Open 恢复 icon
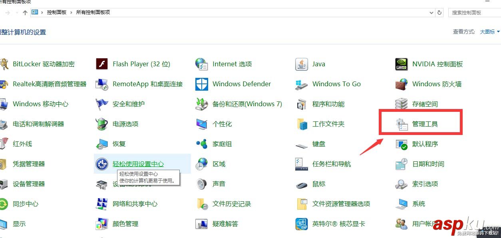The height and width of the screenshot is (238, 501). click(x=102, y=144)
